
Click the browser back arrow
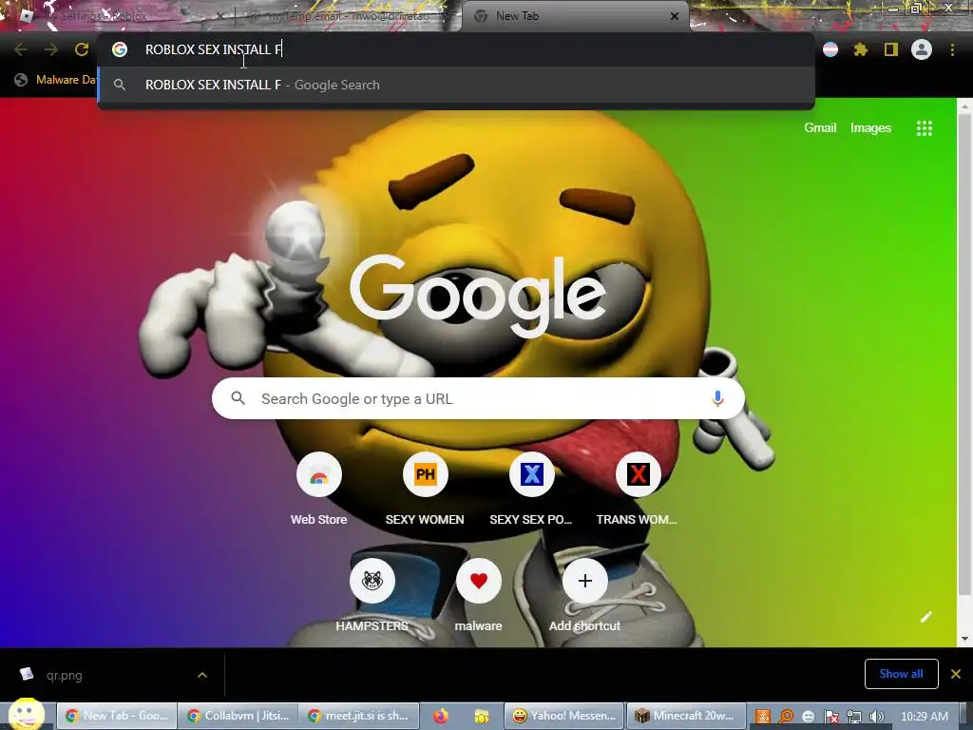pos(21,49)
